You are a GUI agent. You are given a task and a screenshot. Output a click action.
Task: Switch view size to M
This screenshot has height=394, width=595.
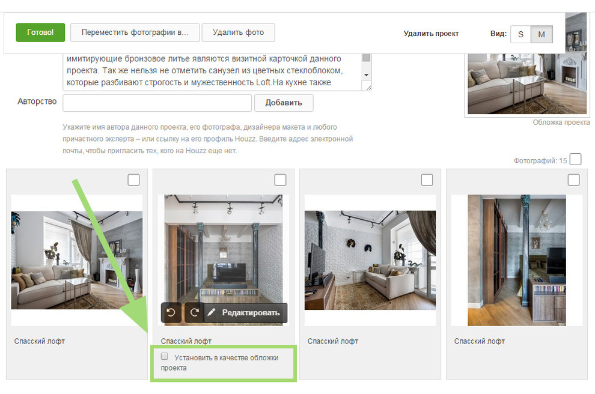[542, 34]
